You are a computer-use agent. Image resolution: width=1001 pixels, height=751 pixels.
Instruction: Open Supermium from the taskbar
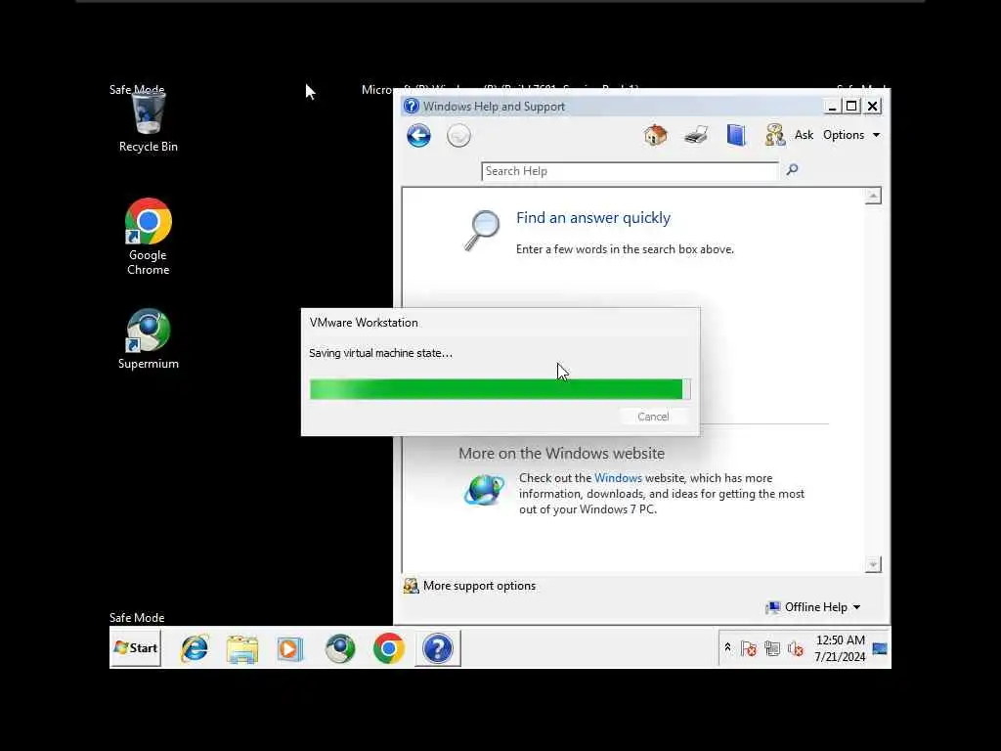pyautogui.click(x=339, y=649)
